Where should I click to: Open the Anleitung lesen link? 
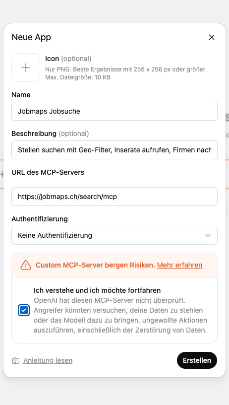[48, 360]
